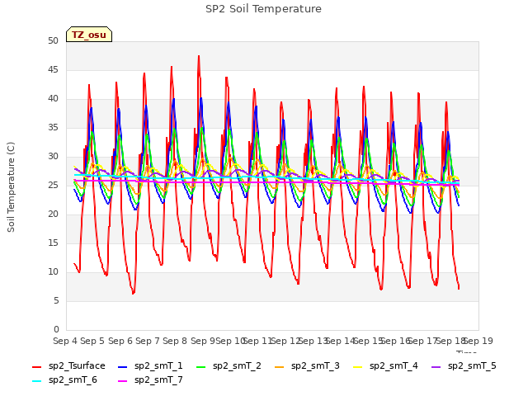Click the 0 y-axis tick label
The width and height of the screenshot is (528, 396).
point(56,330)
